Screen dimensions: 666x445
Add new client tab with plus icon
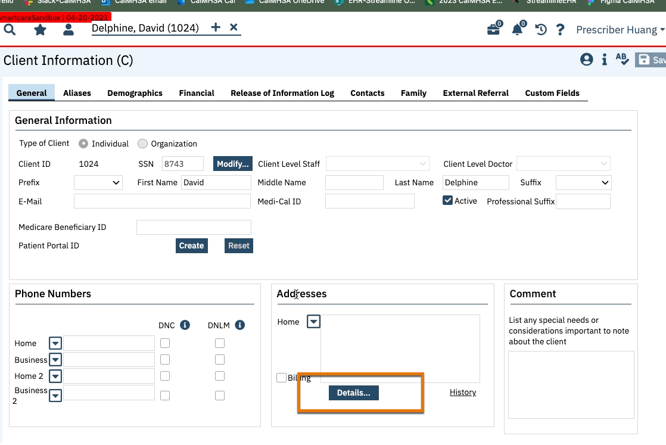coord(216,27)
